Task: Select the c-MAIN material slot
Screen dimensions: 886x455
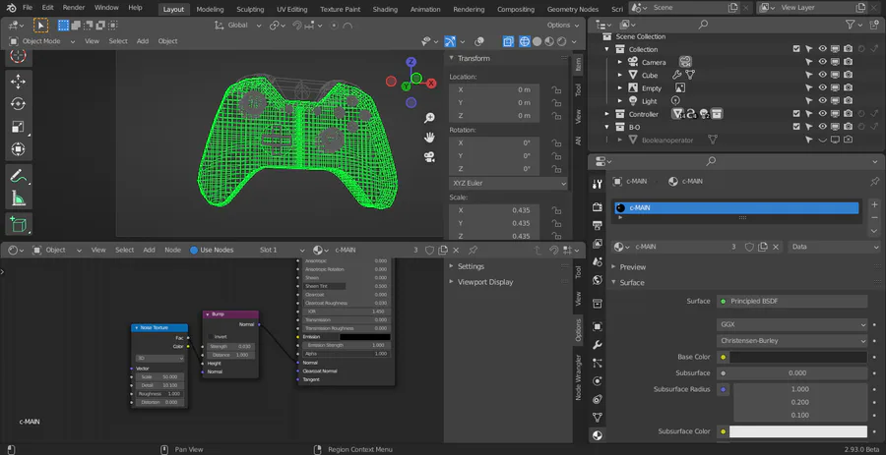Action: [736, 208]
